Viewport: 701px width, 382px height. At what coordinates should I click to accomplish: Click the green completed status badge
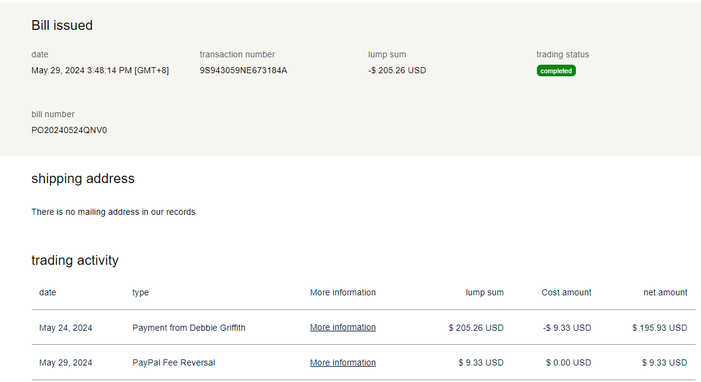(556, 71)
